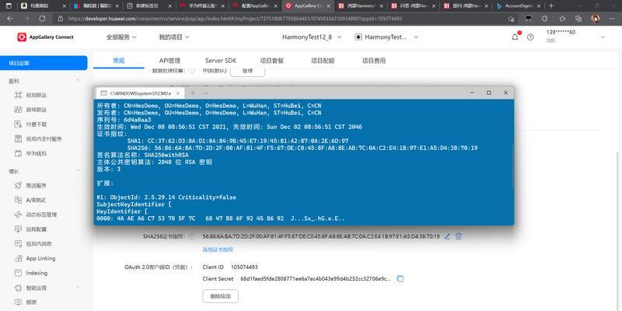Open the help question mark icon
The image size is (622, 311).
tap(530, 37)
